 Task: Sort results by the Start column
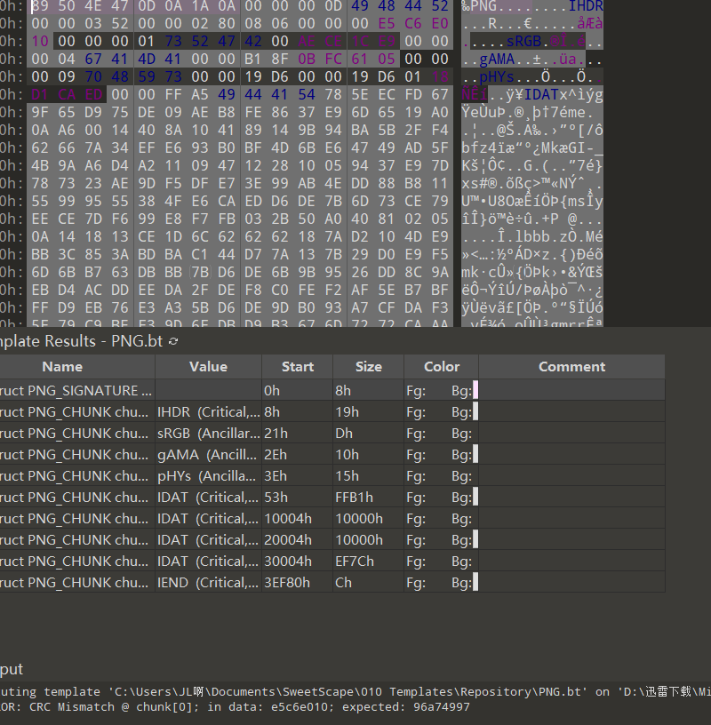click(297, 366)
